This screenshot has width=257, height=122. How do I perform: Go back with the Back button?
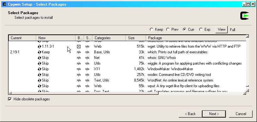[190, 114]
